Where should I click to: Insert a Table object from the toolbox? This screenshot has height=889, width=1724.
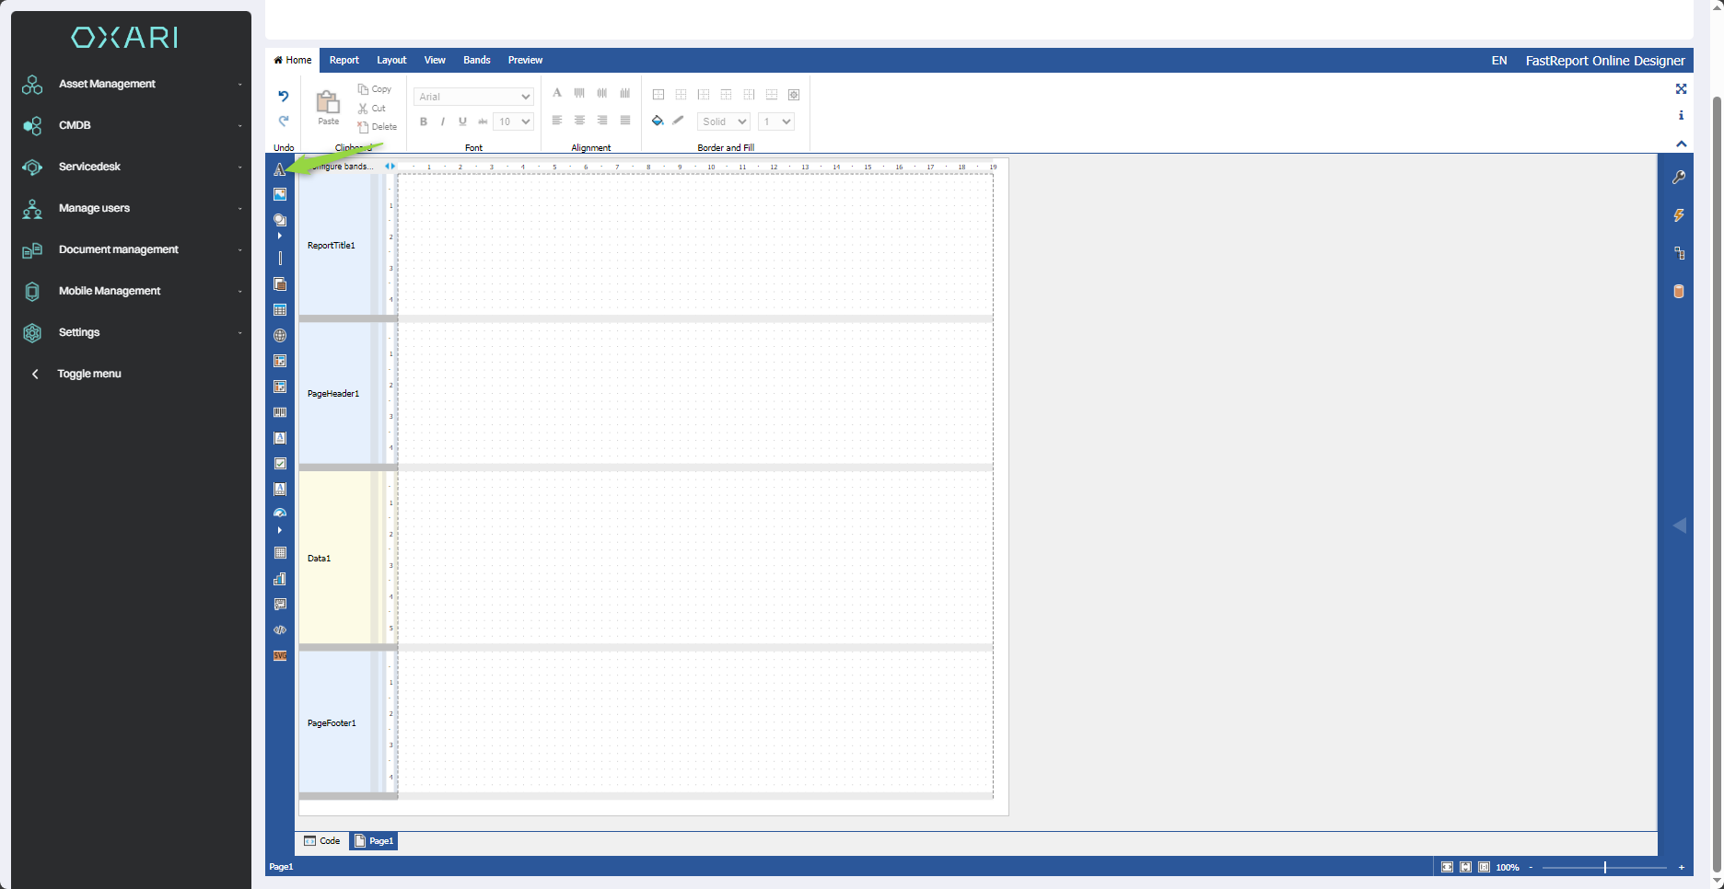coord(280,310)
